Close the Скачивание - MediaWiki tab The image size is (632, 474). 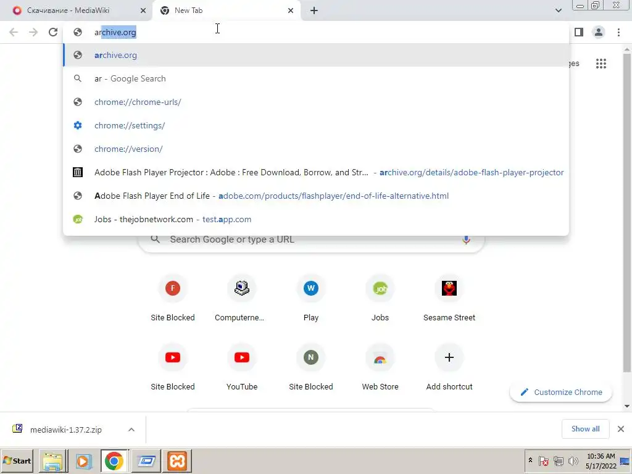tap(143, 10)
